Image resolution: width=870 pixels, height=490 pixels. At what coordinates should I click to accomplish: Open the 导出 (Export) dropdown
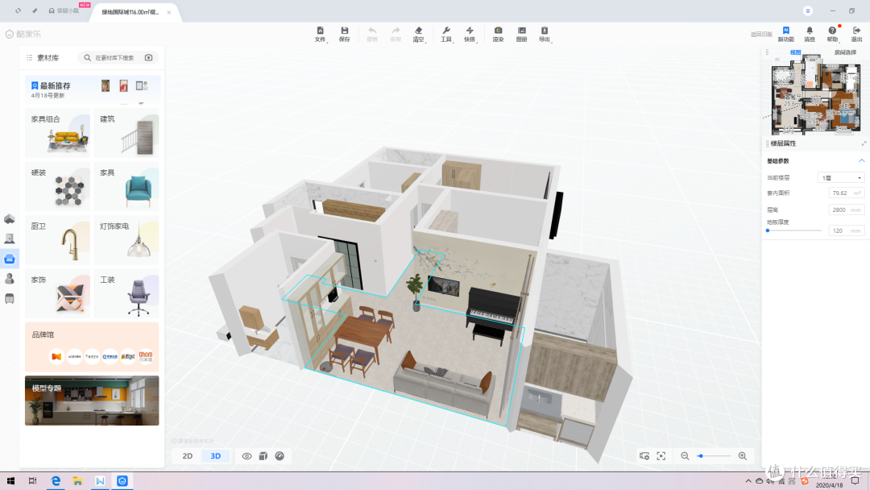(x=545, y=35)
